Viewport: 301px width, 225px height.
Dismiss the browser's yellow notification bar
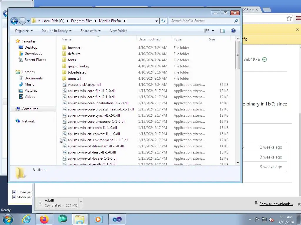tap(297, 30)
